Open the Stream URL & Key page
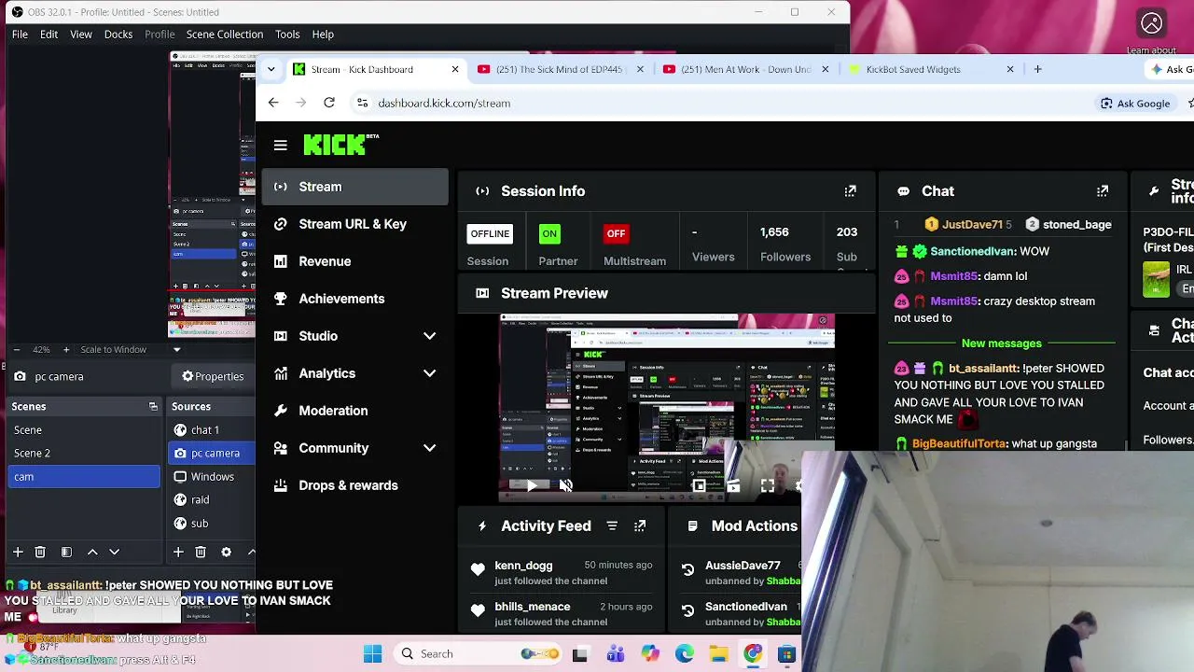The height and width of the screenshot is (672, 1194). (354, 224)
